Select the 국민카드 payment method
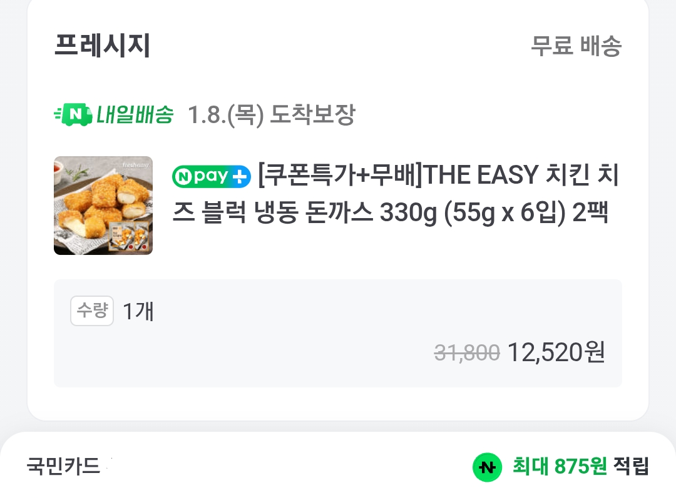This screenshot has width=676, height=498. (63, 466)
